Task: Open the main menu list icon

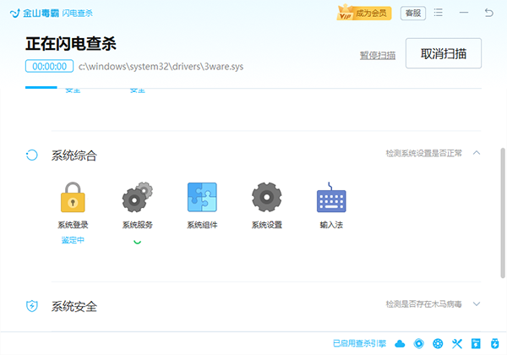Action: click(x=438, y=13)
